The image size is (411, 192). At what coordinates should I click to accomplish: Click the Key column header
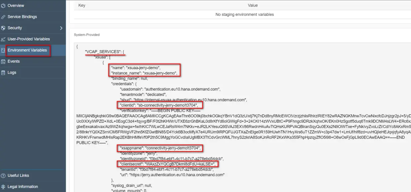coord(82,5)
